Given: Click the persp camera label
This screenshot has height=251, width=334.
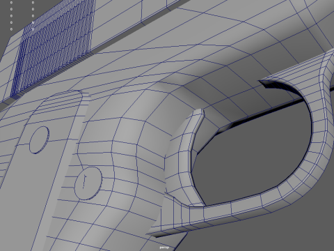Looking at the screenshot, I should click(164, 248).
